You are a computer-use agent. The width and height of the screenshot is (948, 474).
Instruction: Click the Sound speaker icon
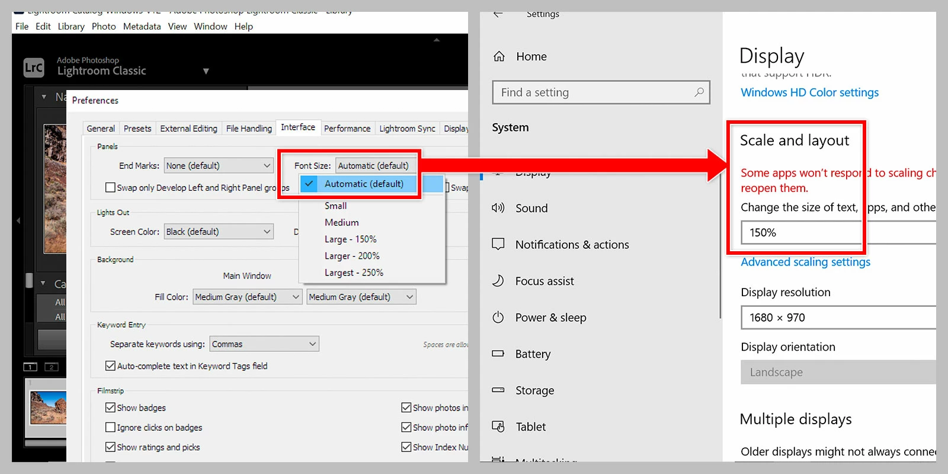(498, 208)
